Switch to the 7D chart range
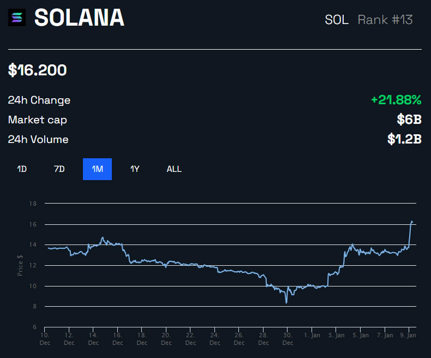This screenshot has height=358, width=431. coord(59,169)
